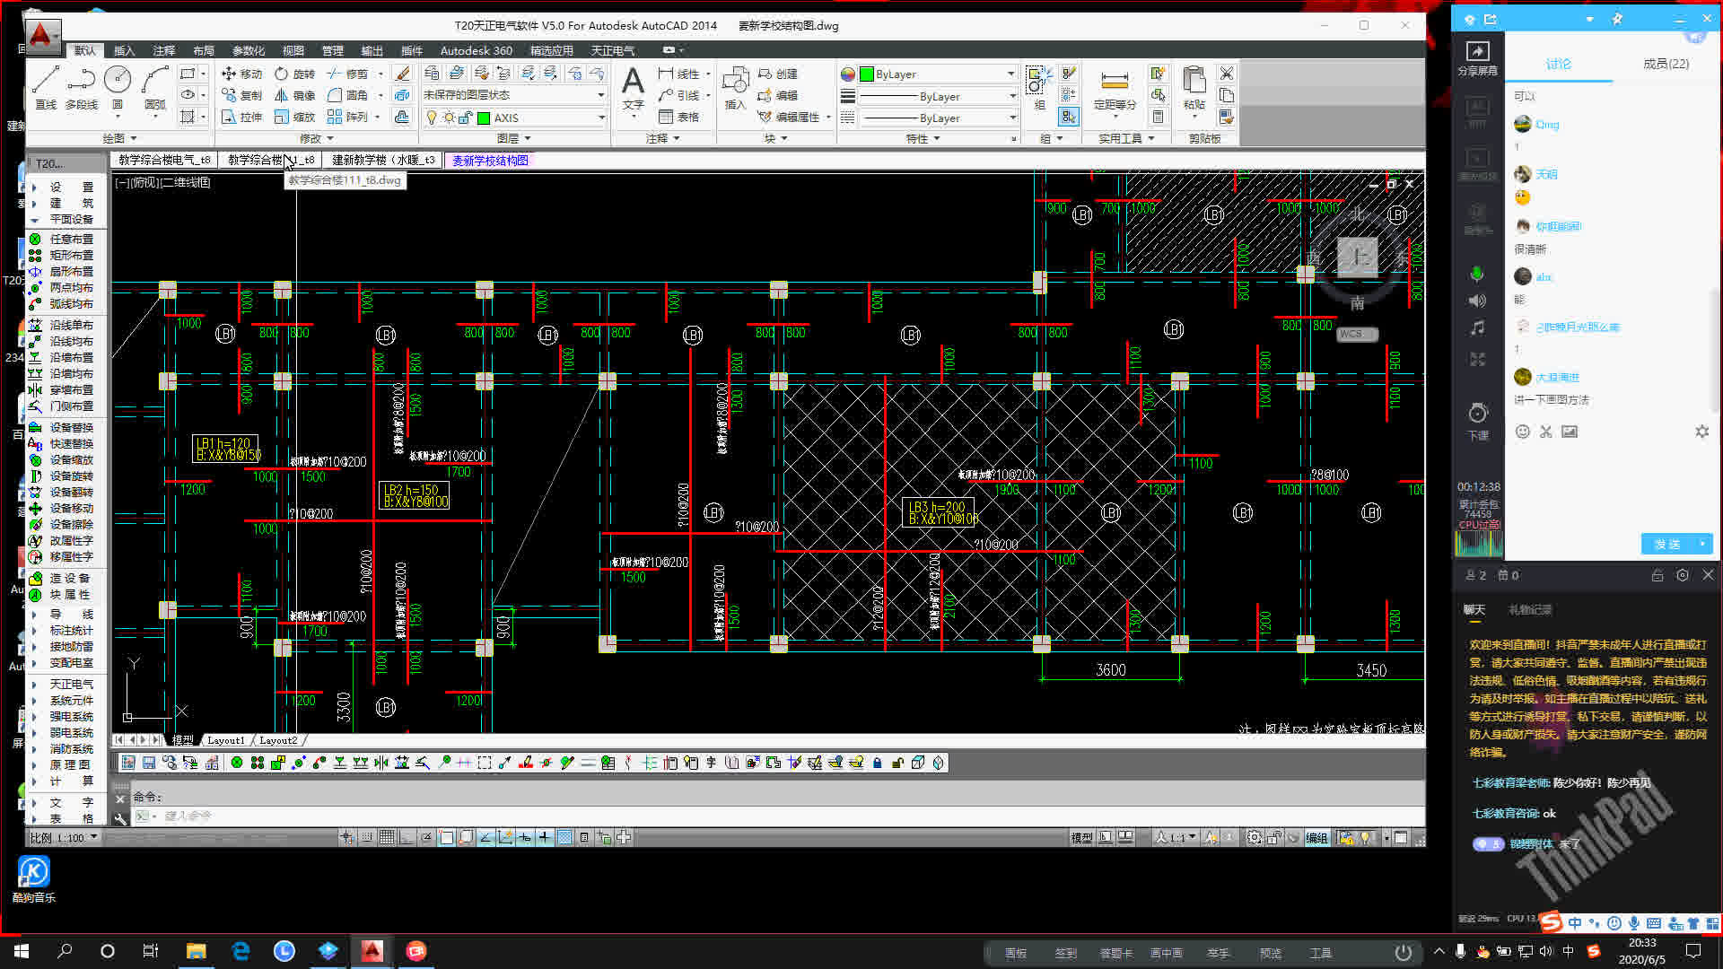Click the Insert block (插入) tool
Image resolution: width=1723 pixels, height=969 pixels.
[735, 88]
